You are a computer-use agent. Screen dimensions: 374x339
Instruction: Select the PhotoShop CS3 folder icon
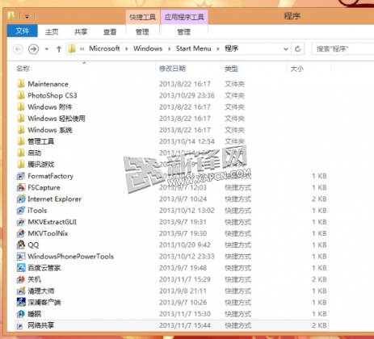click(x=21, y=95)
